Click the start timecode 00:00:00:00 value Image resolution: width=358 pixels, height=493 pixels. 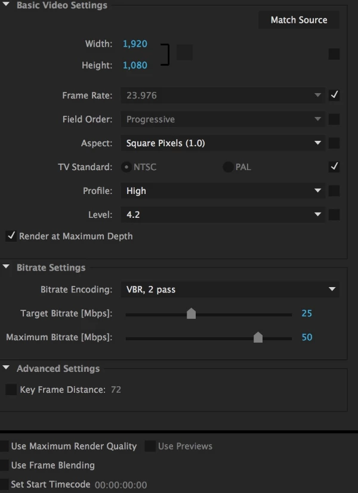(x=121, y=485)
